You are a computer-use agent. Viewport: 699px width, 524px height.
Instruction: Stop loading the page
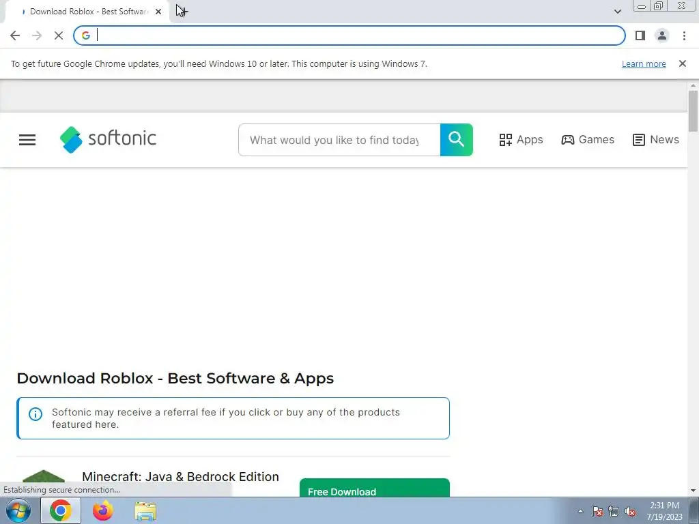click(59, 35)
